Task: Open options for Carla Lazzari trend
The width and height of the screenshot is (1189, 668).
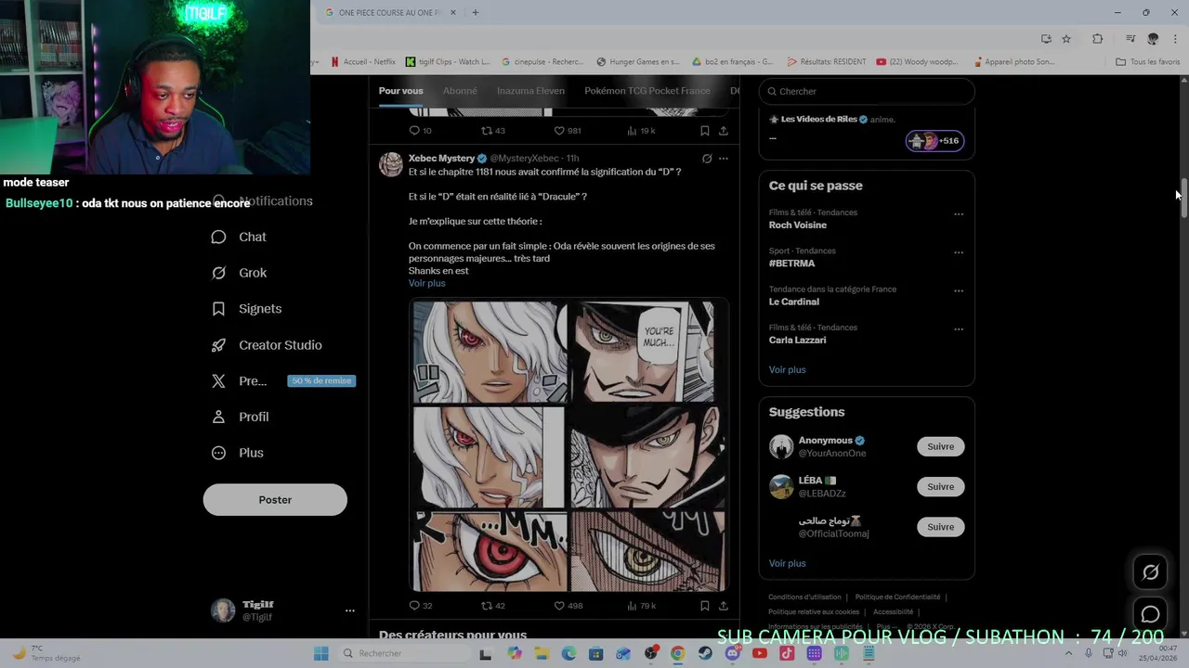Action: click(959, 329)
